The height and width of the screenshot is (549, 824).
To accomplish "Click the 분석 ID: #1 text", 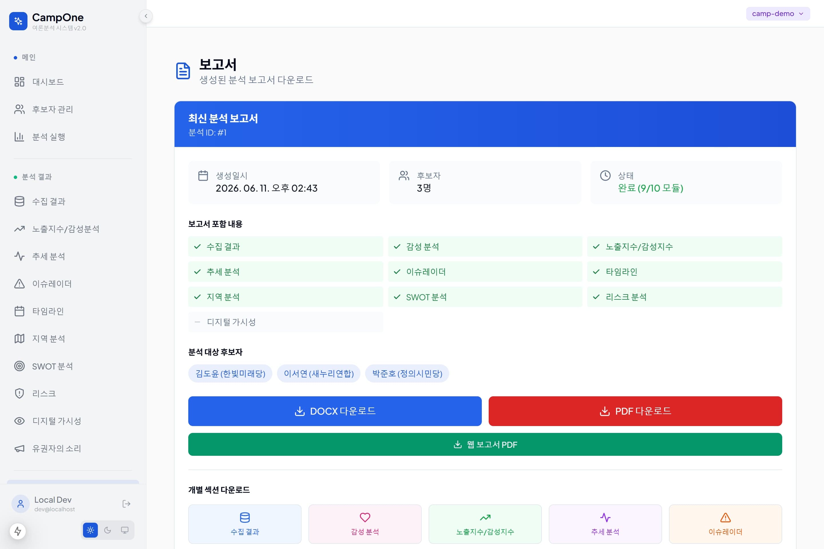I will (207, 133).
